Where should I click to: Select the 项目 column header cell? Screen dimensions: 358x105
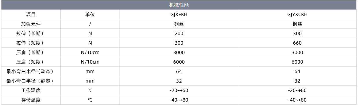(31, 15)
